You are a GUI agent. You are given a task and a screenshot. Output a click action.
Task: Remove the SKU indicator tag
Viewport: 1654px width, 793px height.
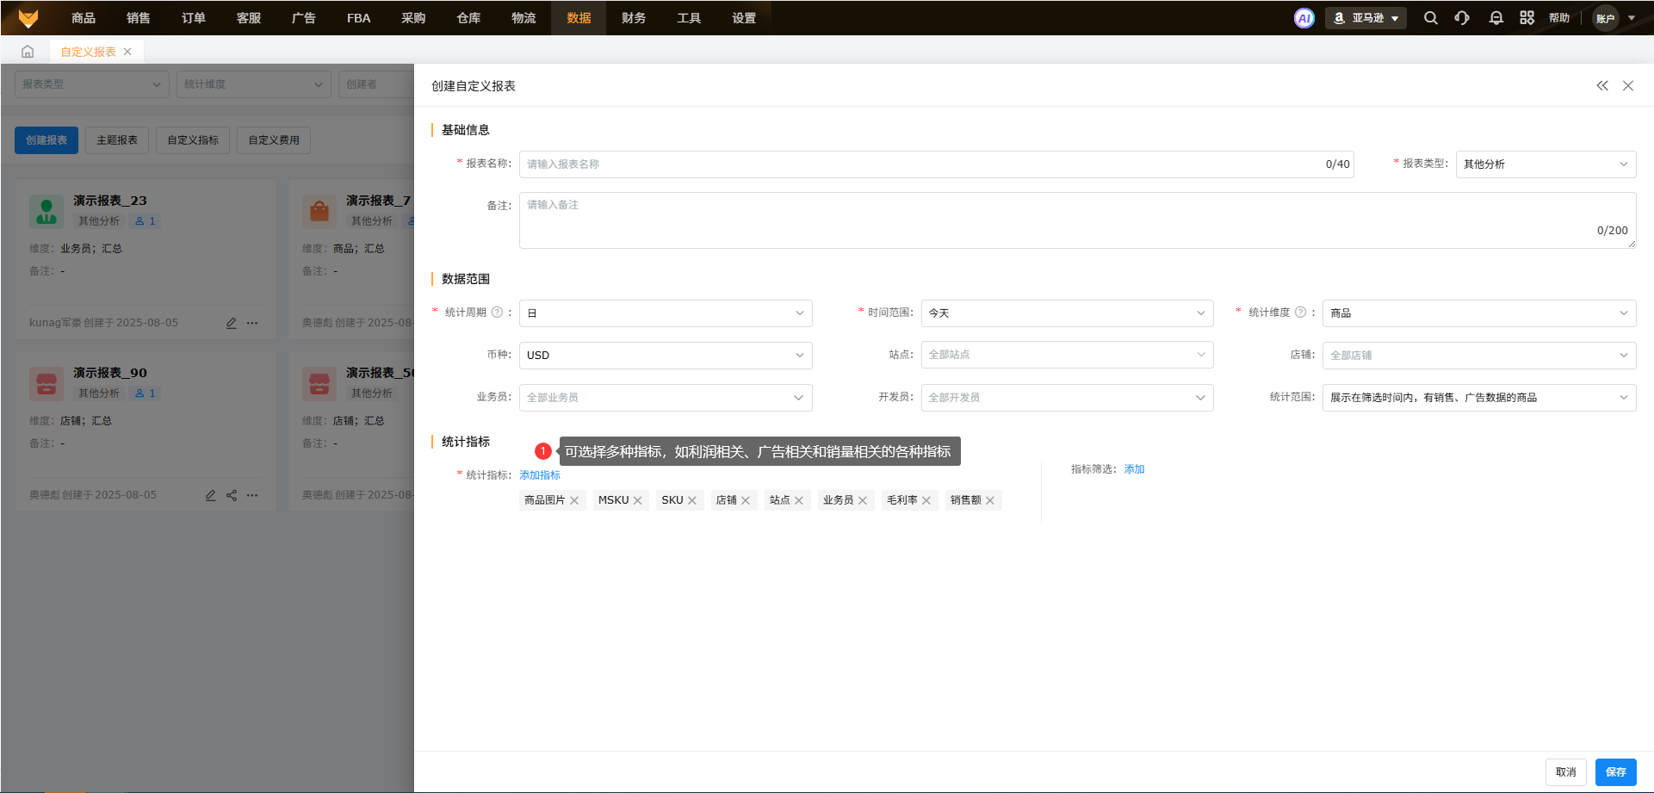[x=692, y=500]
